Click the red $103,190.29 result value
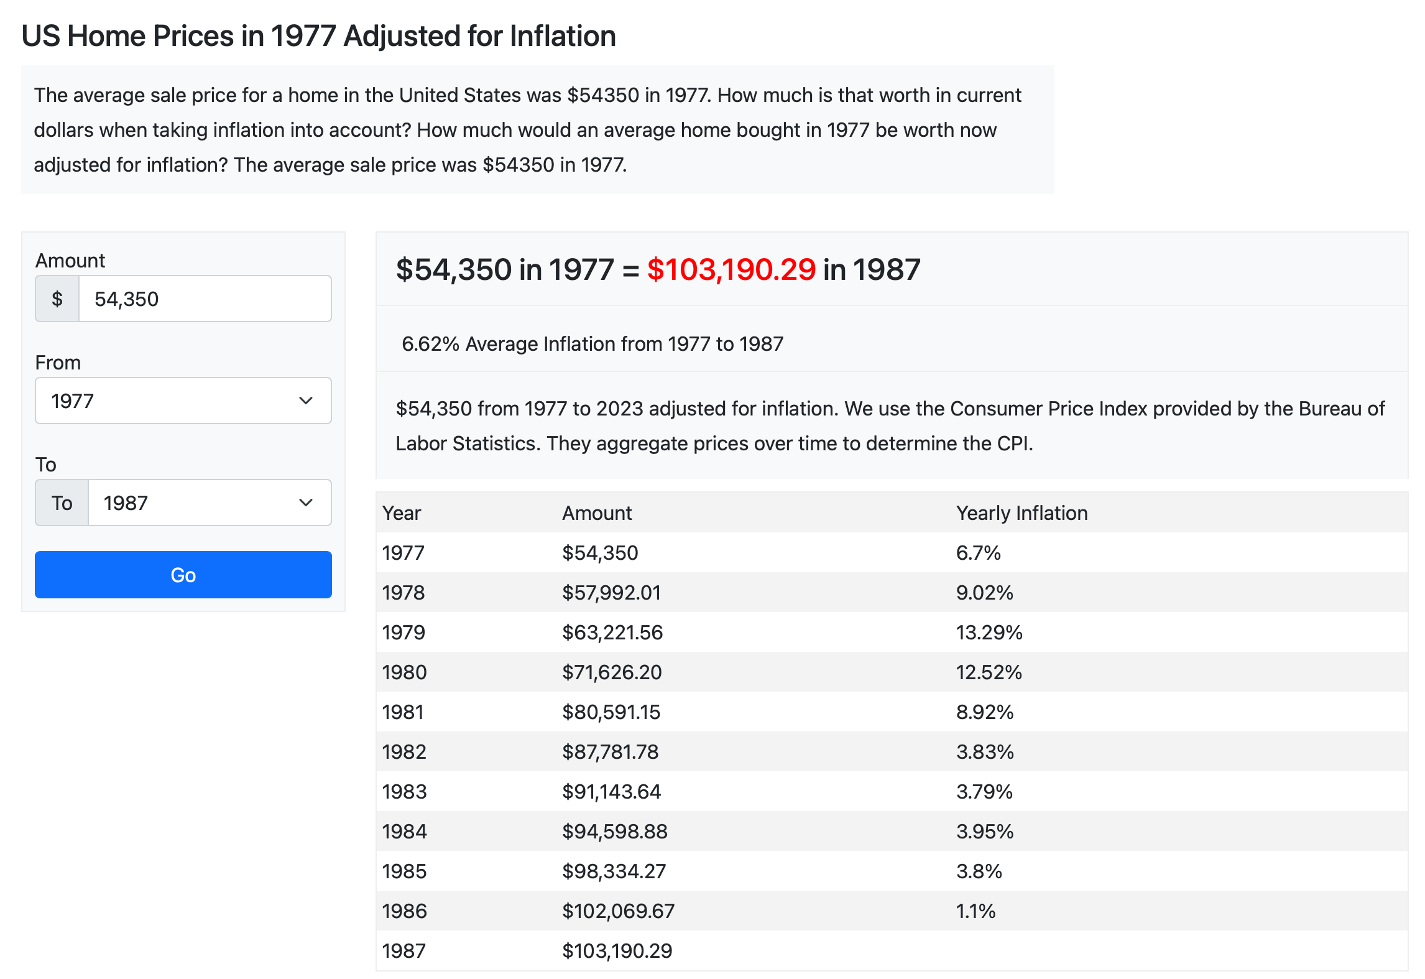This screenshot has height=979, width=1425. point(731,269)
